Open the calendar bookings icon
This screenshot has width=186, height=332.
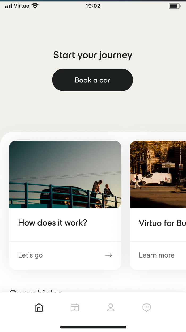coord(75,307)
